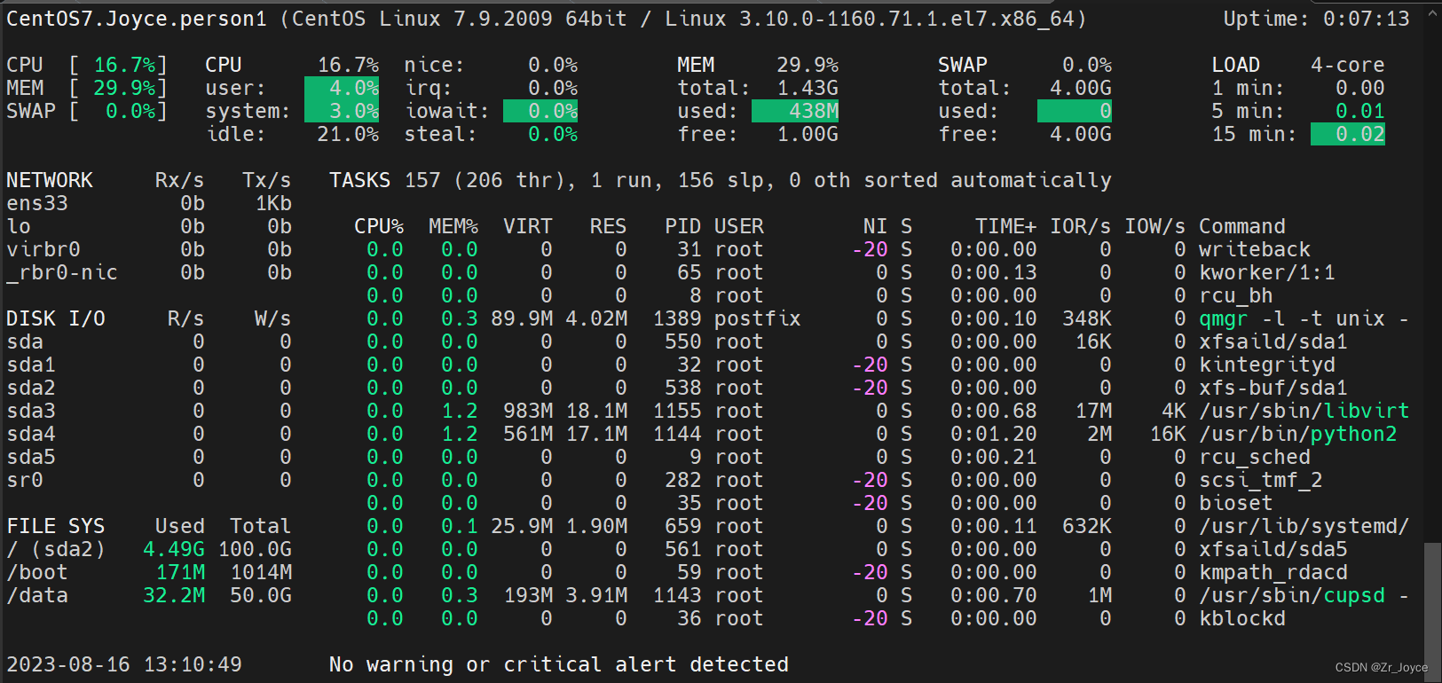Click the sda3 disk row
Image resolution: width=1442 pixels, height=683 pixels.
tap(149, 411)
